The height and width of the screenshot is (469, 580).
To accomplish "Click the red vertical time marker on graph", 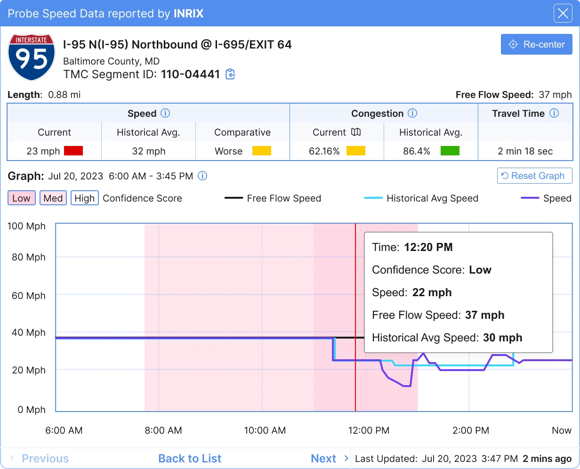I will pos(355,386).
